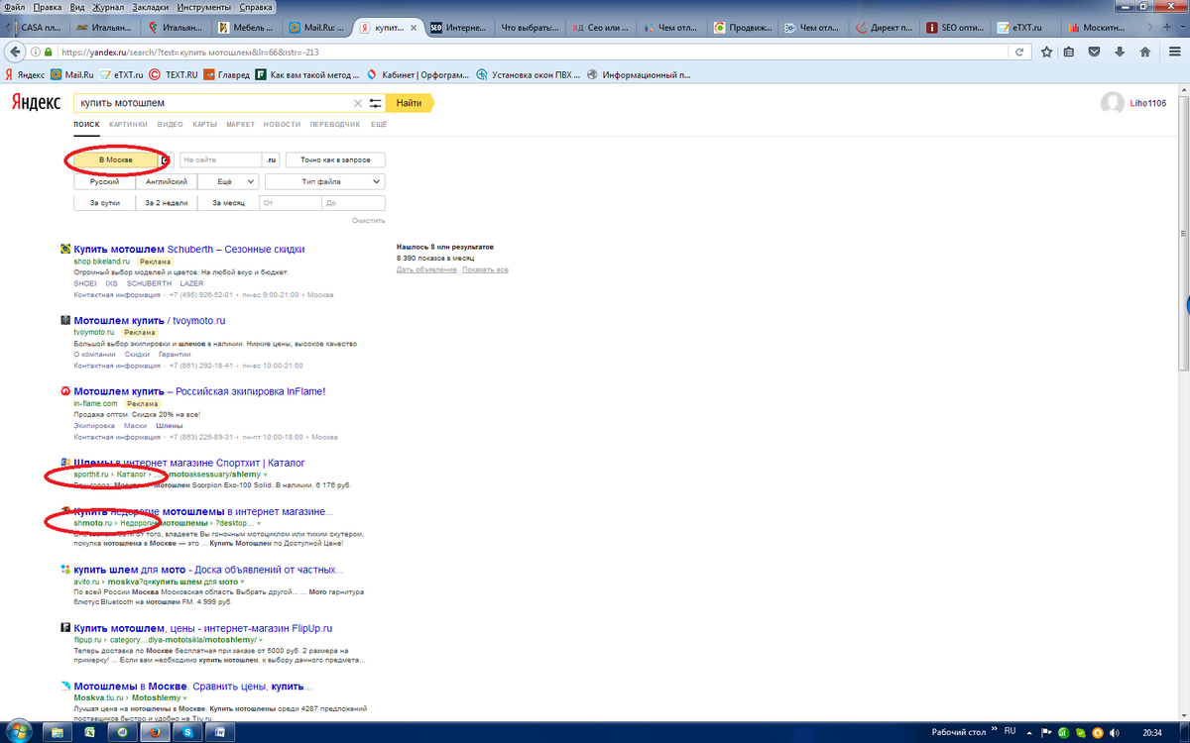Click the Liho1106 user avatar
The width and height of the screenshot is (1190, 743).
coord(1114,103)
